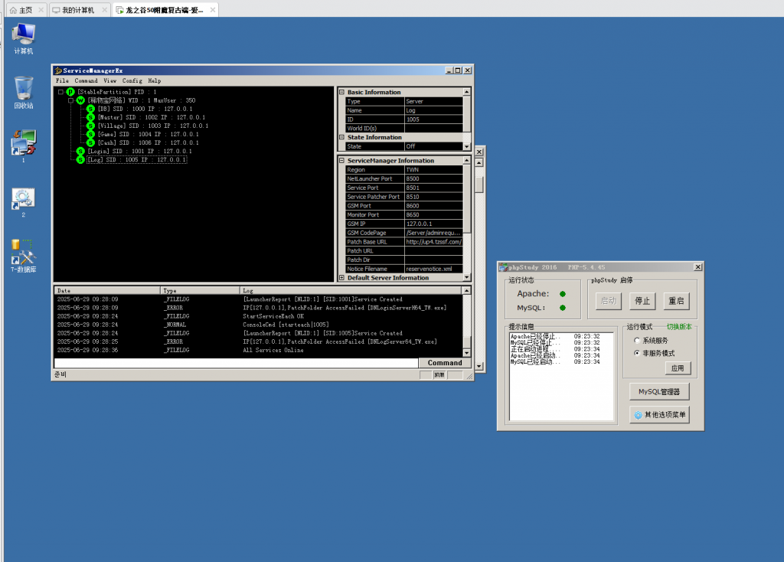
Task: Click the green W world node icon
Action: [80, 100]
